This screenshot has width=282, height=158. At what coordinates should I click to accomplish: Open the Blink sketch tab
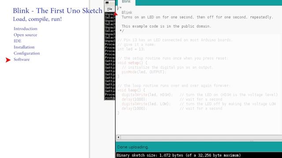coord(126,2)
